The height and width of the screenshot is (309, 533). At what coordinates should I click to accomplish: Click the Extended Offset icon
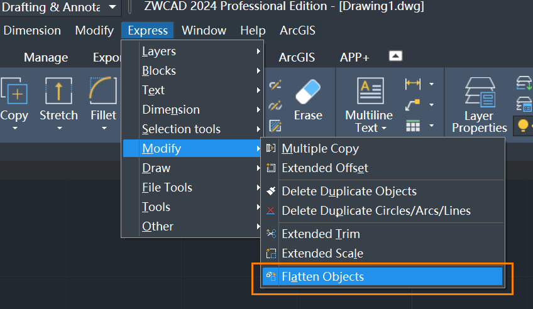[270, 168]
